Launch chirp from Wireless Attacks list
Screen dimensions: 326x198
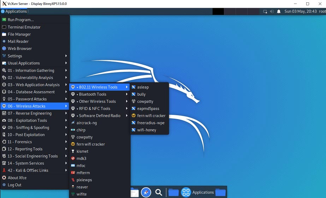click(100, 130)
